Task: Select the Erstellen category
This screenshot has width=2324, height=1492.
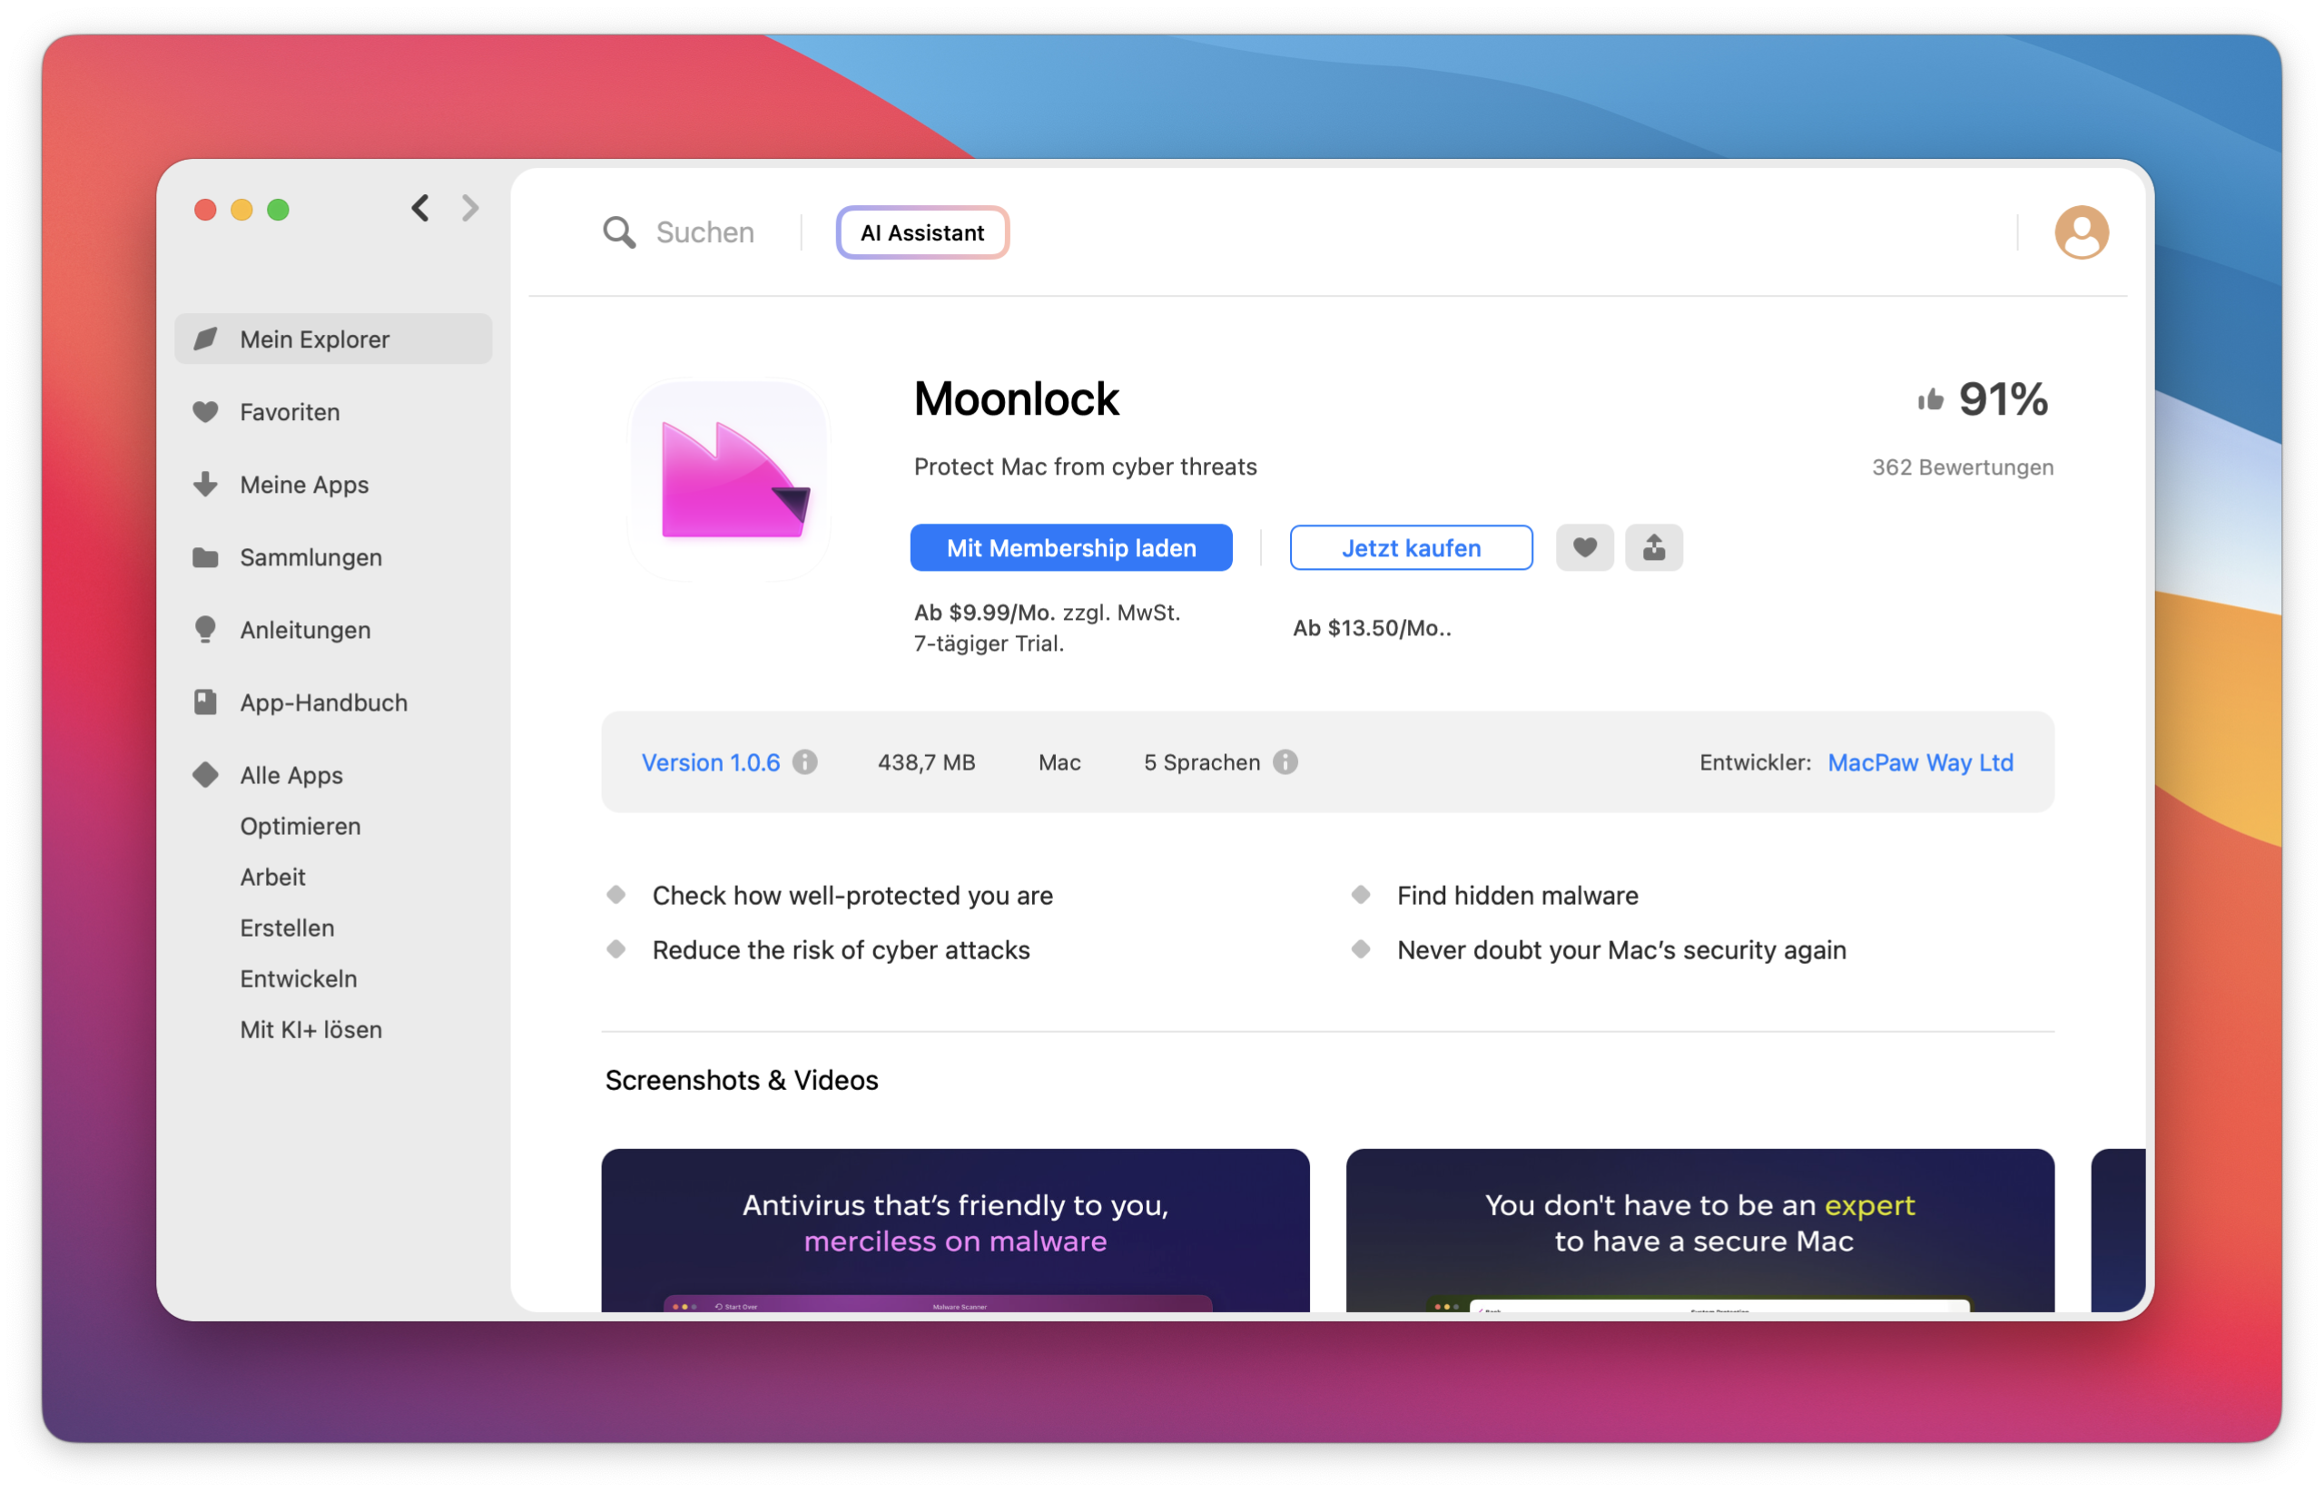Action: pos(287,928)
